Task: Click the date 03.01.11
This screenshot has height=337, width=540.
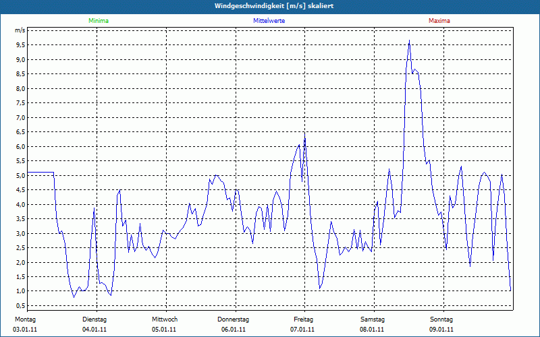Action: pyautogui.click(x=25, y=330)
